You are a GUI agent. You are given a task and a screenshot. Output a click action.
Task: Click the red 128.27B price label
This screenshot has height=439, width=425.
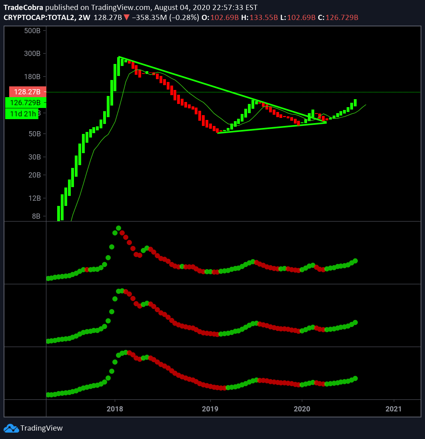tap(28, 92)
